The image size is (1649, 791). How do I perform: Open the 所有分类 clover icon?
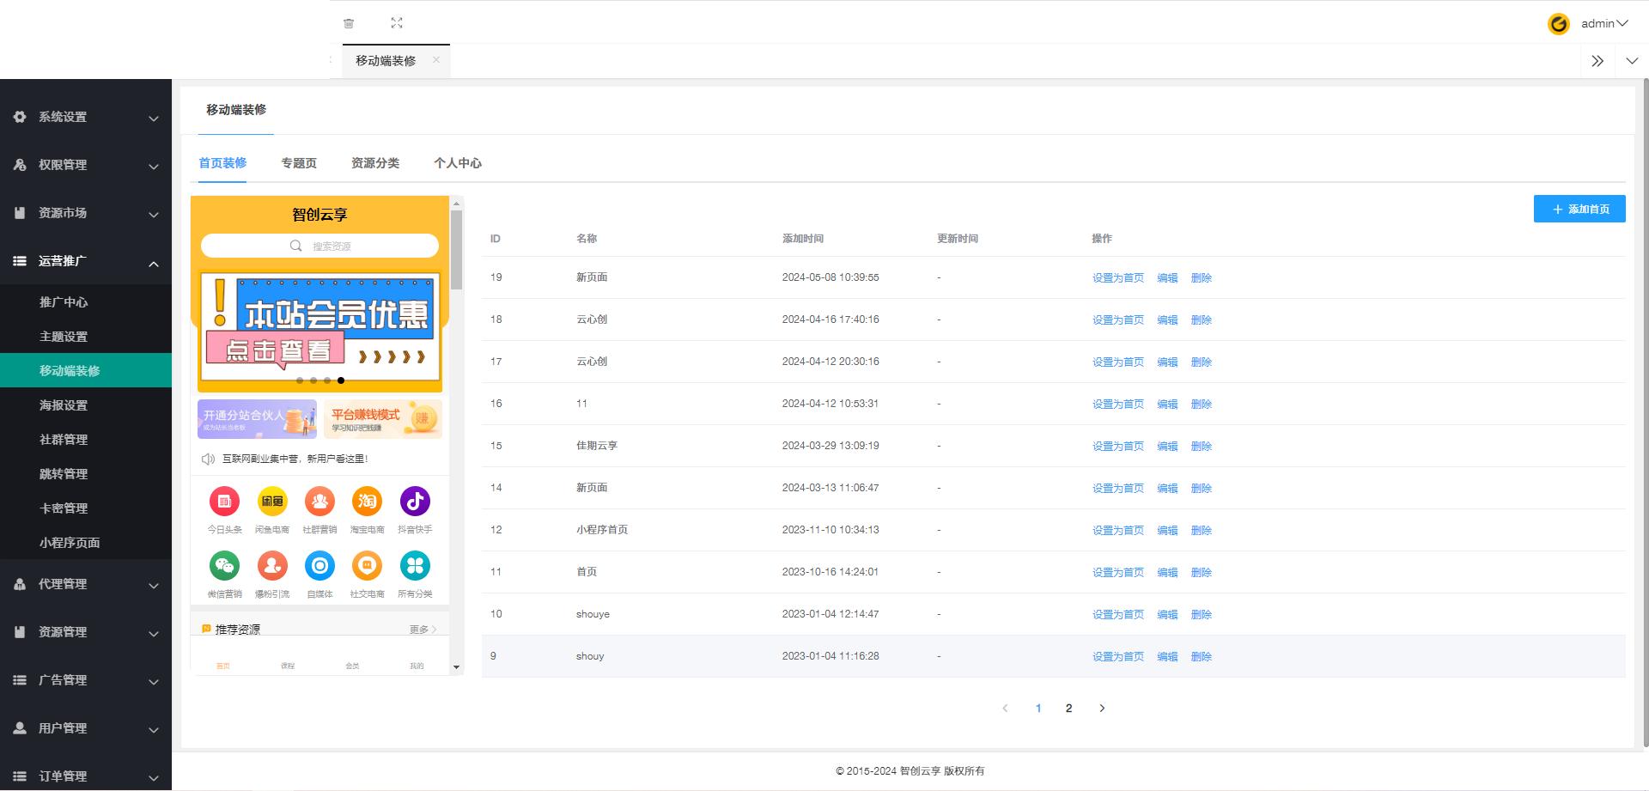[x=415, y=566]
